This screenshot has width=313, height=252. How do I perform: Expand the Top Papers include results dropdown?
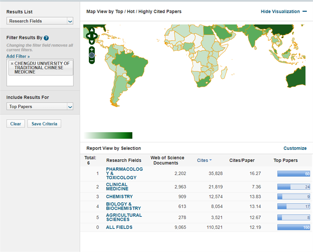[70, 107]
